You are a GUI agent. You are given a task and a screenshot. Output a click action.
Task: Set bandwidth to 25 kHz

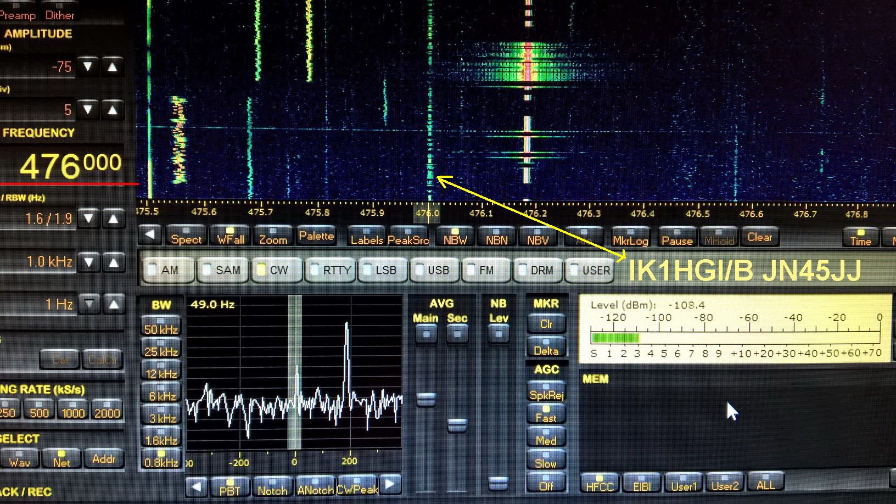click(x=160, y=349)
